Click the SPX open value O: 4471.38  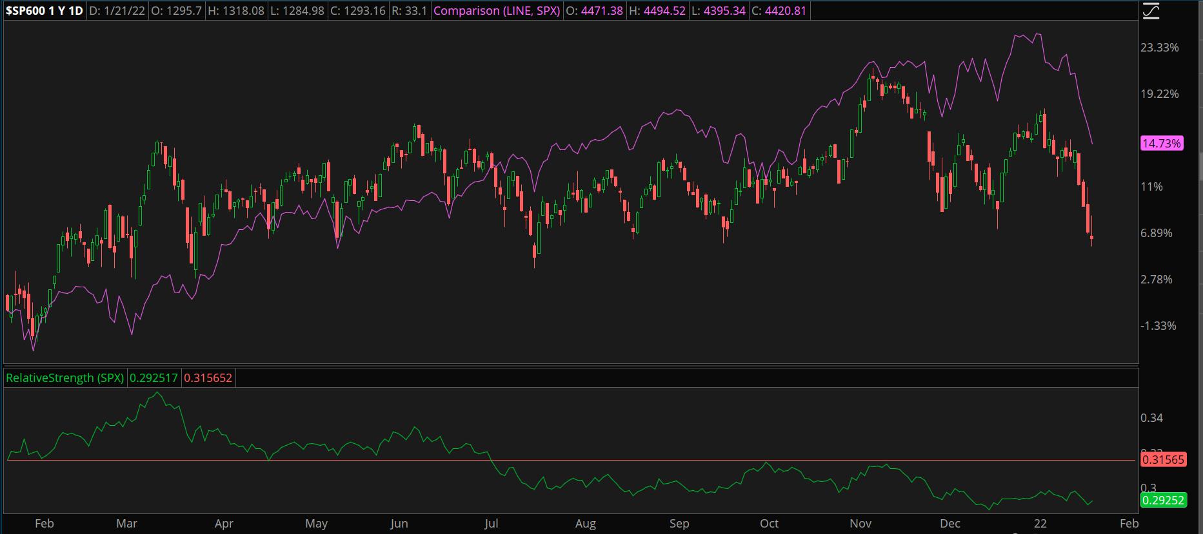point(594,11)
